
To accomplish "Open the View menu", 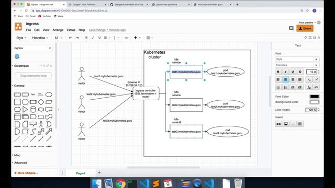I will 46,30.
